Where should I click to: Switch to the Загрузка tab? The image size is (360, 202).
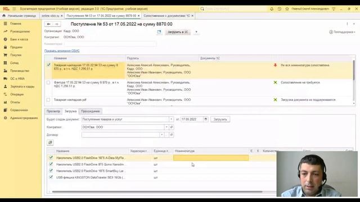(70, 111)
